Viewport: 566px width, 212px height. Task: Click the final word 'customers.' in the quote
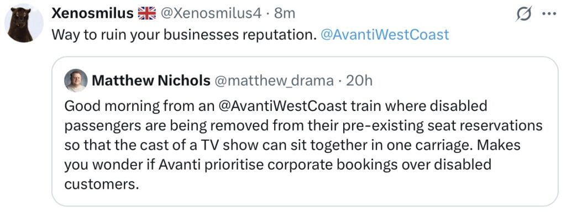[x=102, y=184]
